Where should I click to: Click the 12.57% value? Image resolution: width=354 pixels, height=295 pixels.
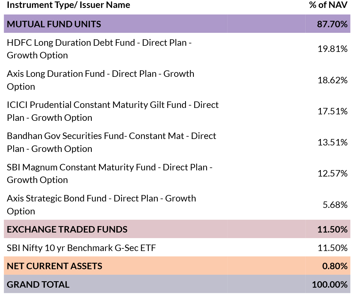[332, 173]
